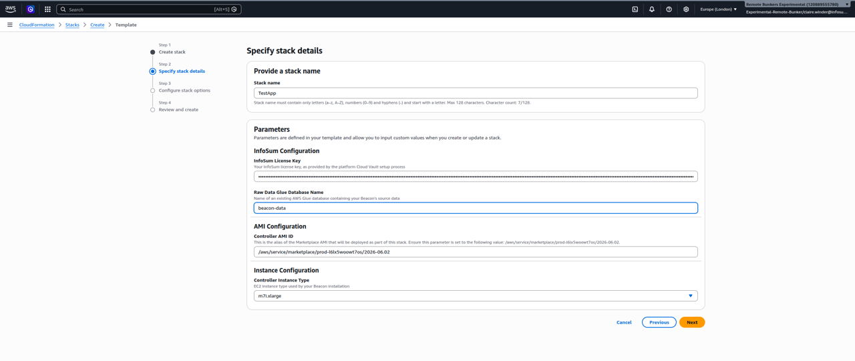Click the Instance Configuration heading
Screen dimensions: 855x361
click(x=286, y=271)
